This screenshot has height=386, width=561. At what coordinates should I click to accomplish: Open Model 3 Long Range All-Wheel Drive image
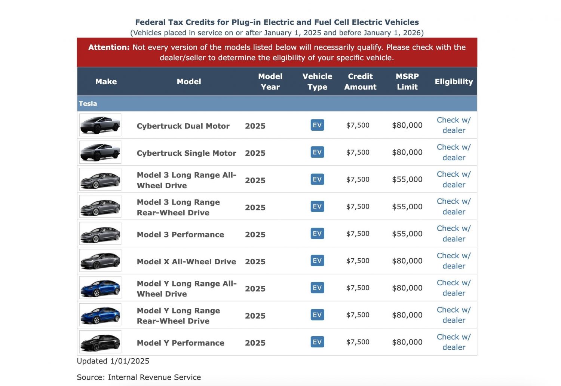tap(100, 179)
